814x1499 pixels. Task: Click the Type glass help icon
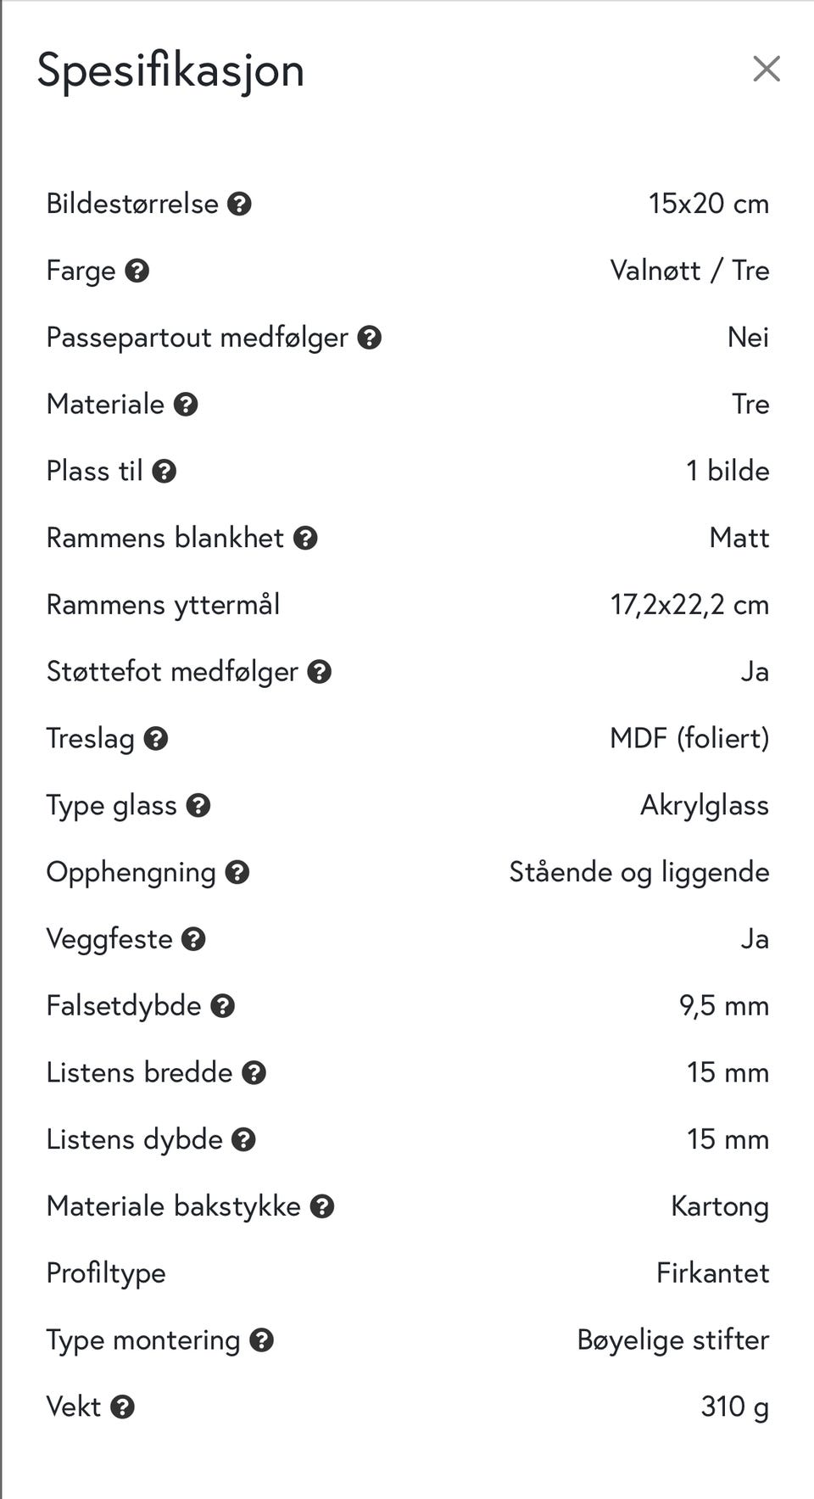(198, 806)
